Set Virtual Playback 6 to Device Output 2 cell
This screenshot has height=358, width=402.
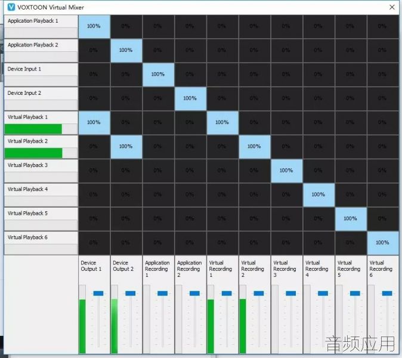point(126,243)
